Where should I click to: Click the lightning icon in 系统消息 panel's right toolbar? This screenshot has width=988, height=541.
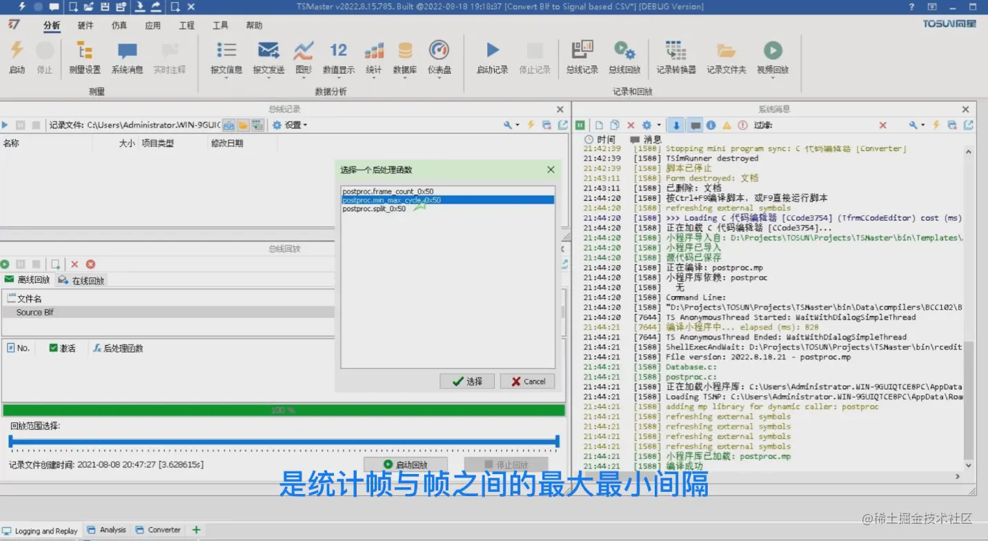[x=936, y=126]
